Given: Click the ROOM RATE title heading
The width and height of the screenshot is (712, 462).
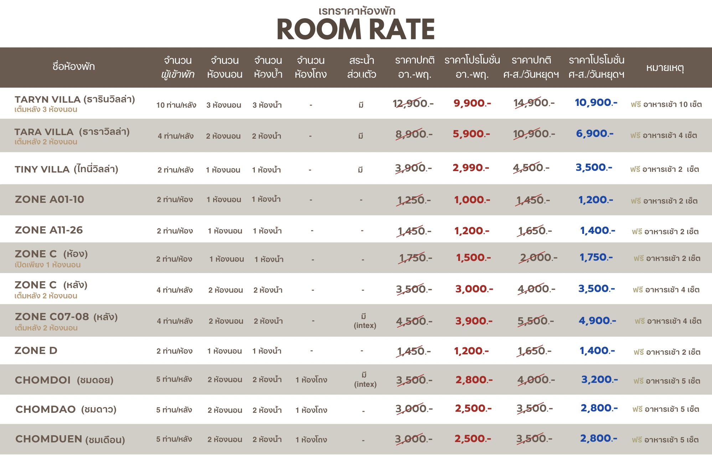Looking at the screenshot, I should tap(356, 29).
